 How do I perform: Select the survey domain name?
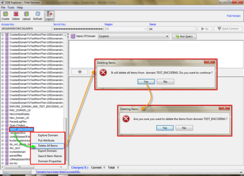[14, 163]
